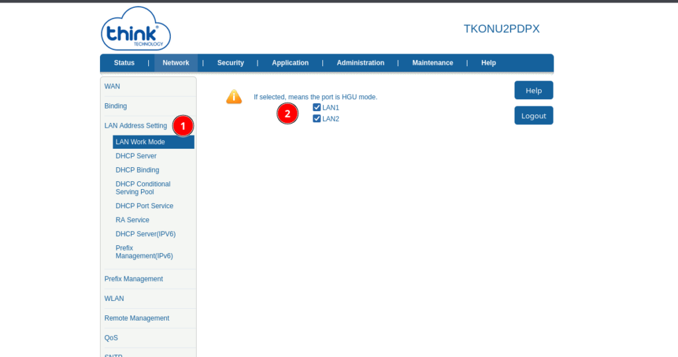This screenshot has height=357, width=678.
Task: Click the Logout button
Action: (534, 116)
